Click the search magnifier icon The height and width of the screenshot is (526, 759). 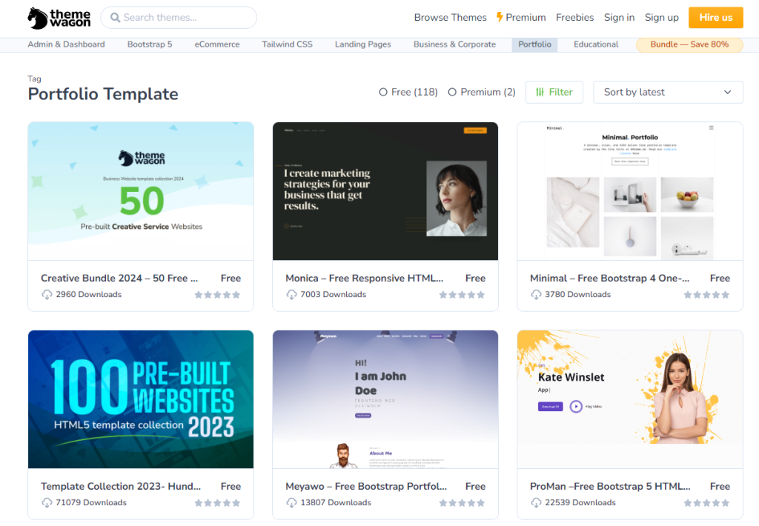(113, 18)
